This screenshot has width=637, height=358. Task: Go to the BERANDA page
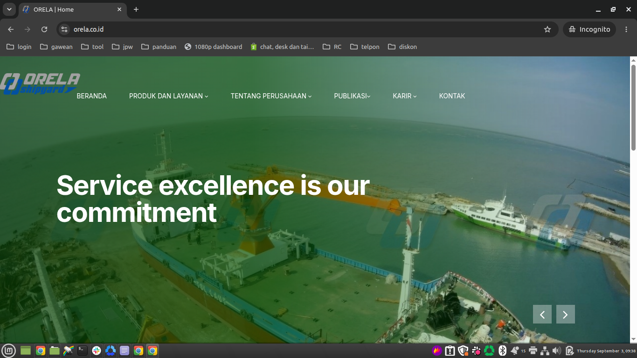[x=91, y=96]
